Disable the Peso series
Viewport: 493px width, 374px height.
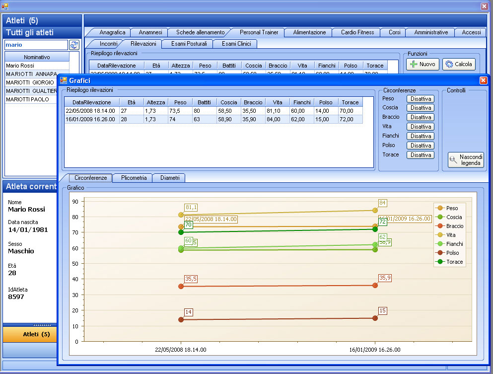[420, 99]
